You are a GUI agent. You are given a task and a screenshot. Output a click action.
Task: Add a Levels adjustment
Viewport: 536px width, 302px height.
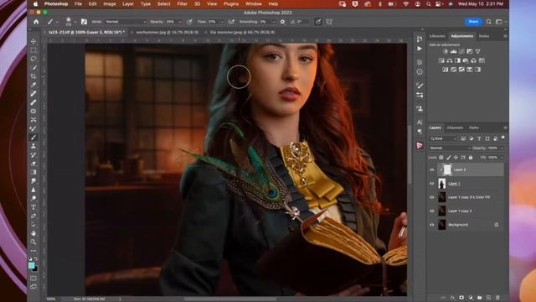tap(453, 51)
